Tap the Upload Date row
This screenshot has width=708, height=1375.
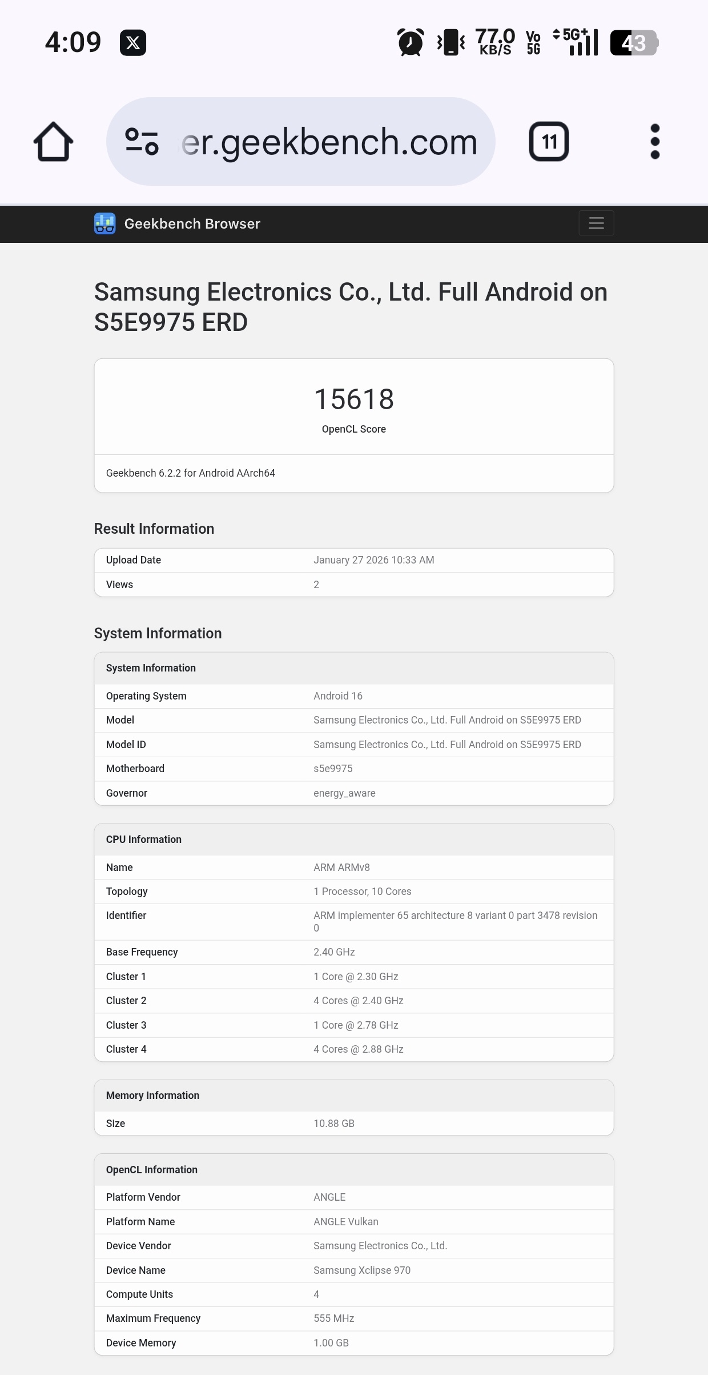[354, 560]
